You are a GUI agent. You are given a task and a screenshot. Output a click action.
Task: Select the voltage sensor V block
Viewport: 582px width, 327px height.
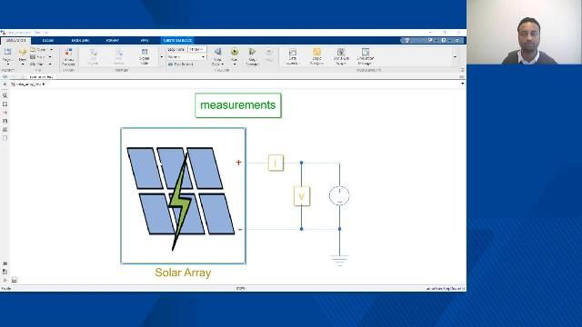point(301,196)
